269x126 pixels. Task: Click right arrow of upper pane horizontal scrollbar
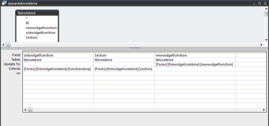(x=261, y=45)
